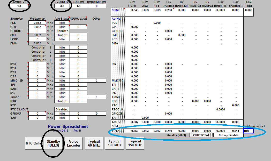The height and width of the screenshot is (161, 271).
Task: Edit the DVDDIO voltage cell showing 3.3
Action: pos(62,6)
